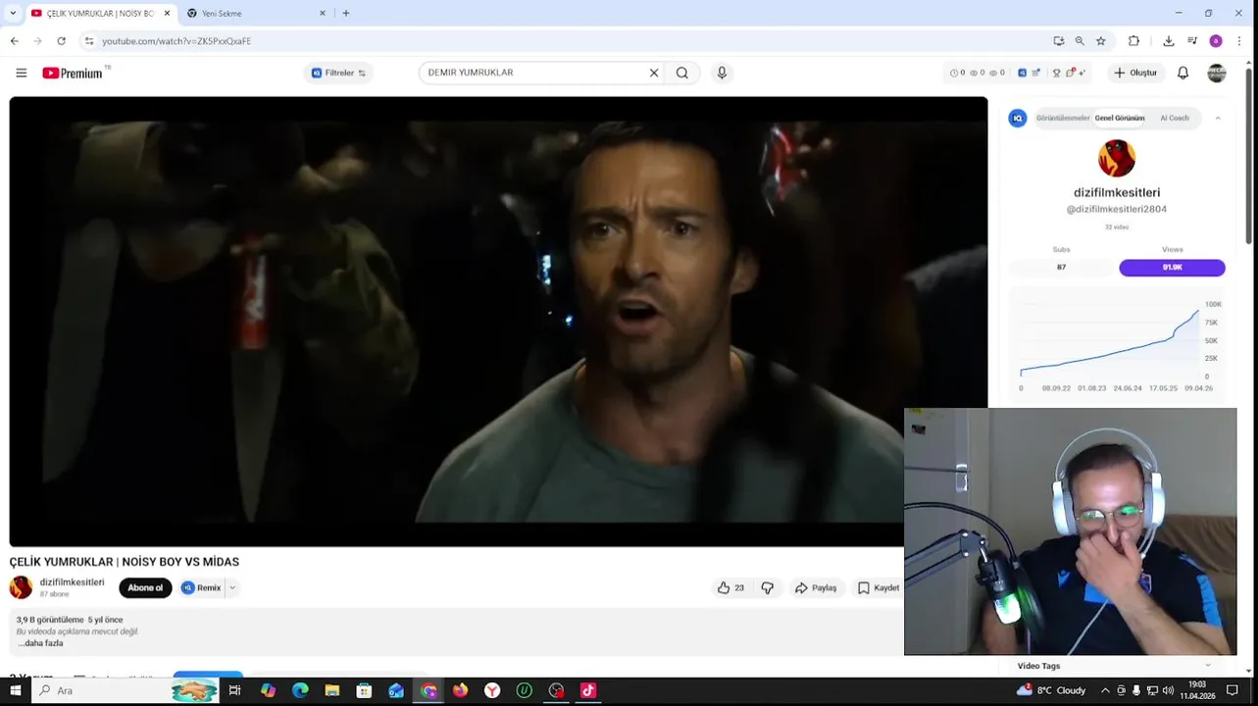Open the dizifilmkesitleri channel name link
The height and width of the screenshot is (706, 1258).
pyautogui.click(x=72, y=581)
